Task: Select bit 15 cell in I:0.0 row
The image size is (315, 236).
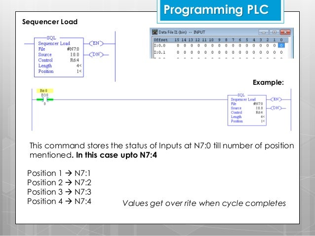Action: (x=178, y=45)
